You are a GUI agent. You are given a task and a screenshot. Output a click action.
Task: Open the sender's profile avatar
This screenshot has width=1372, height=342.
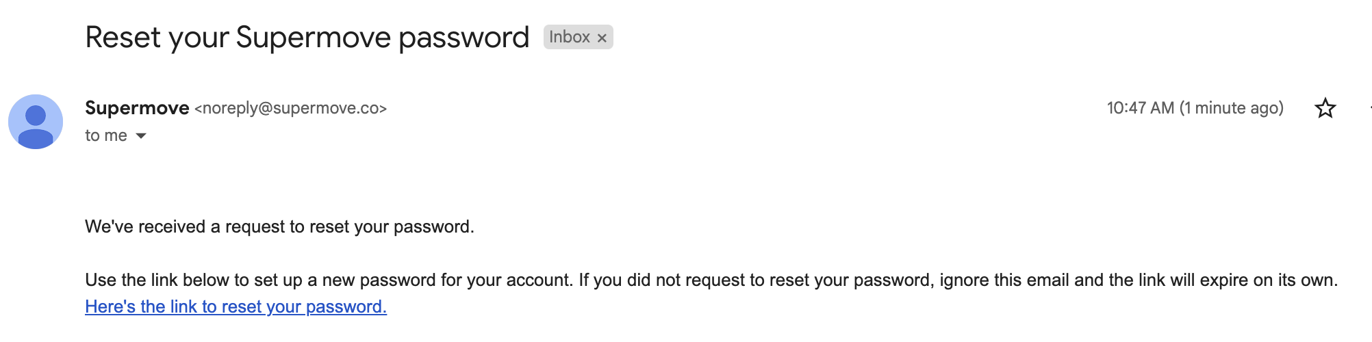36,122
